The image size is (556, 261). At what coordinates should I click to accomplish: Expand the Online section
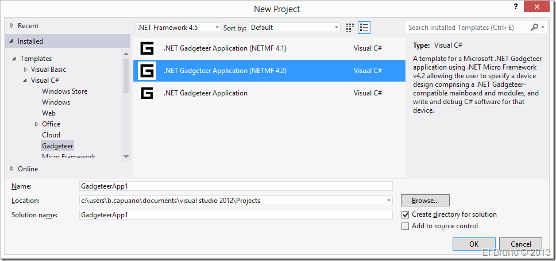tap(13, 168)
